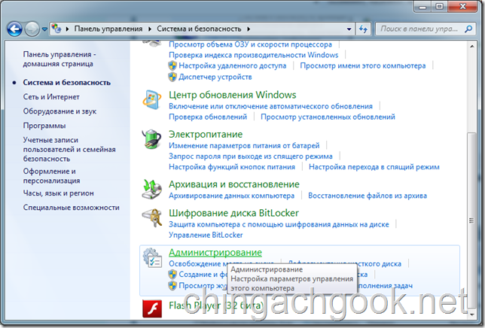Click the shield icon beside Настройка удаленного доступа
Image resolution: width=485 pixels, height=328 pixels.
point(172,65)
